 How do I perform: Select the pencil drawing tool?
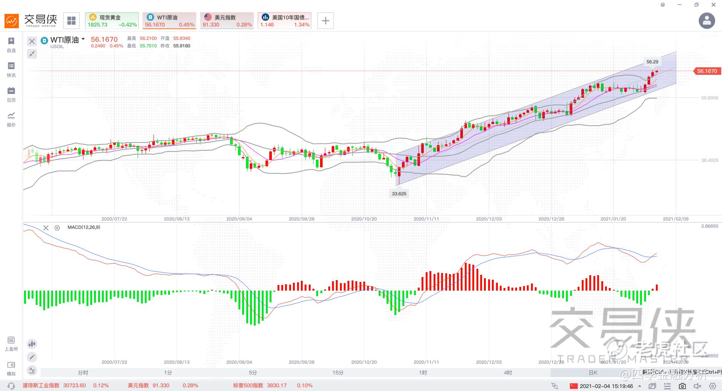pos(32,357)
